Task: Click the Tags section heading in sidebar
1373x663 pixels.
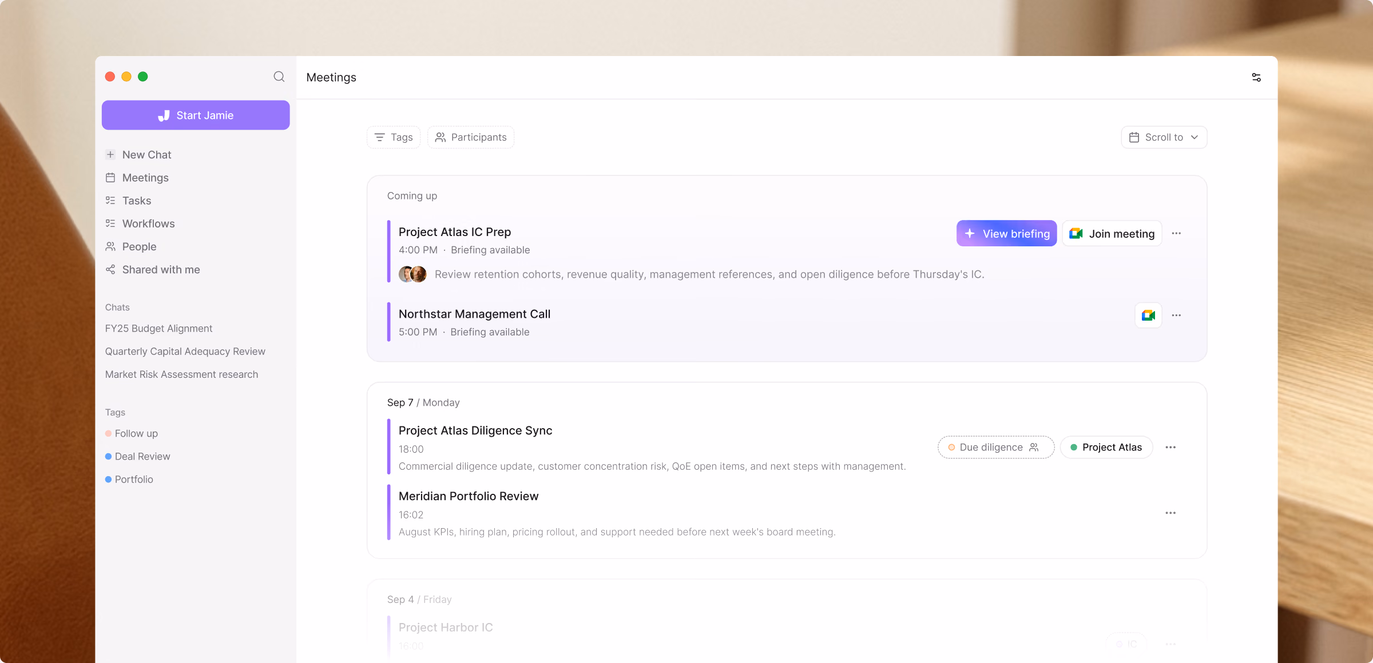Action: point(115,413)
